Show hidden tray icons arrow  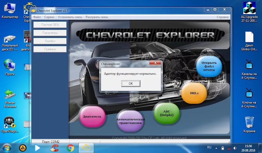click(216, 148)
